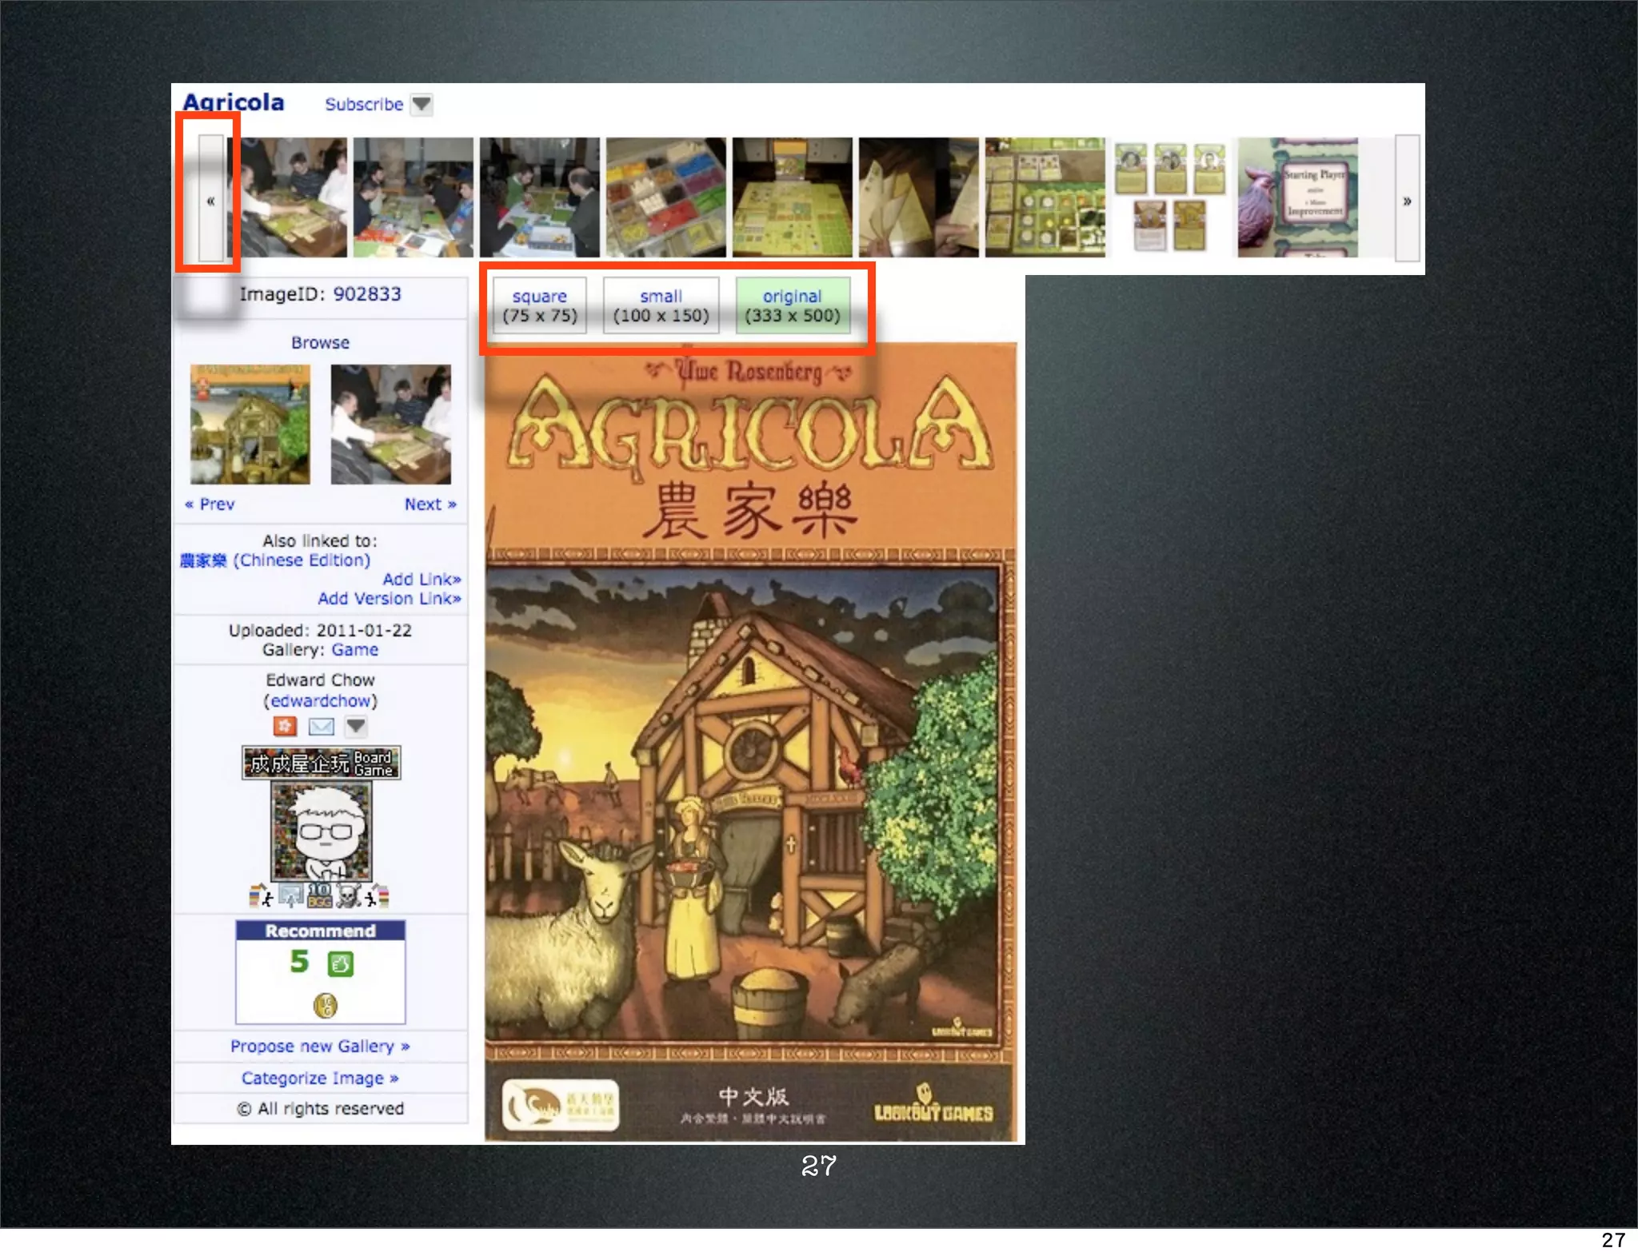Screen dimensions: 1638x1260
Task: Open the user dropdown arrow under edwardchow
Action: [x=355, y=726]
